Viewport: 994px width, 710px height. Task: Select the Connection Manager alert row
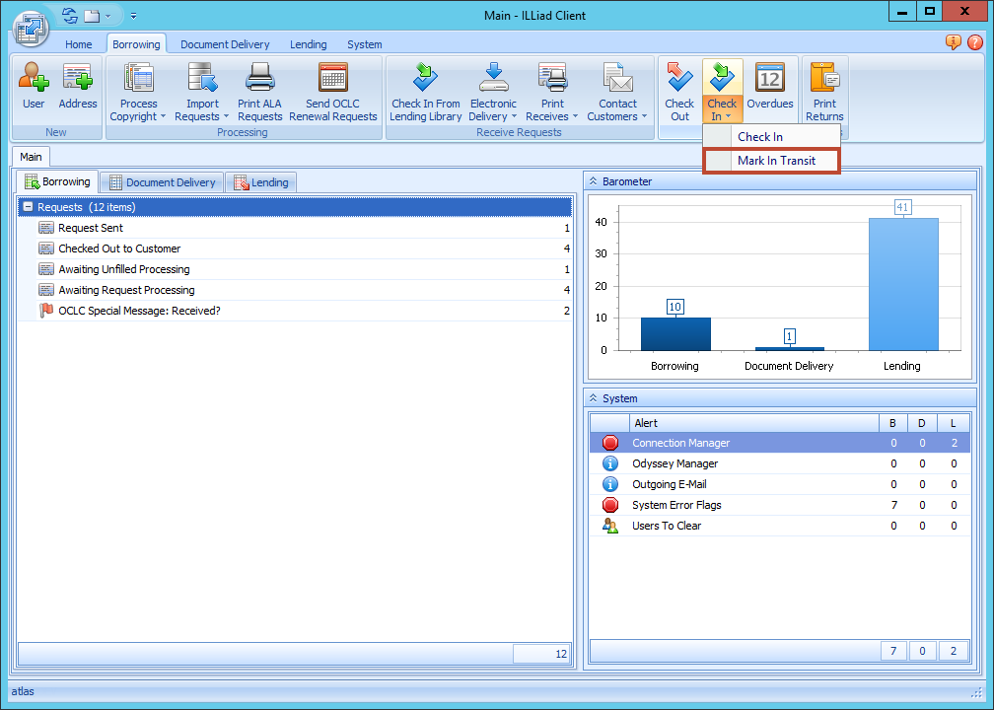681,443
